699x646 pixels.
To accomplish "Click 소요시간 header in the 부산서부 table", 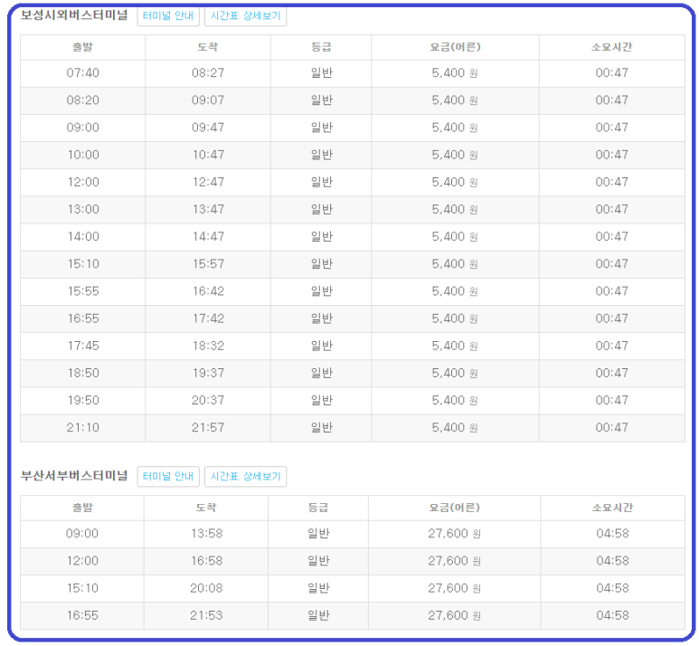I will (x=612, y=508).
